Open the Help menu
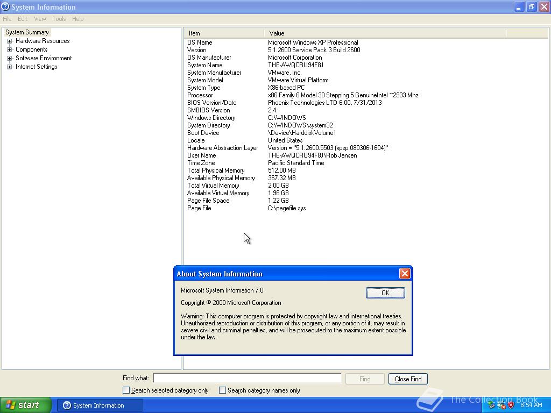The height and width of the screenshot is (413, 551). click(77, 19)
